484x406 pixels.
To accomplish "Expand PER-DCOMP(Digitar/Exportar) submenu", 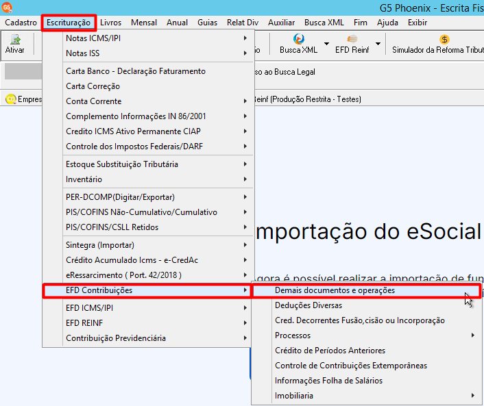I will click(x=148, y=197).
